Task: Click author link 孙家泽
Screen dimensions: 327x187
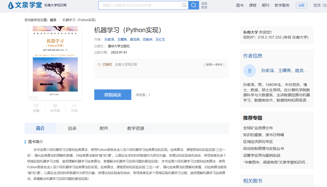Action: 109,39
